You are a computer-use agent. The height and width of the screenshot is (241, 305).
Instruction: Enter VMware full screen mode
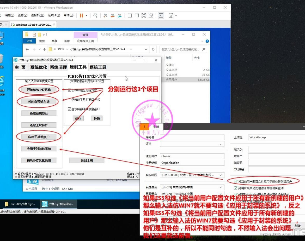[x=144, y=15]
